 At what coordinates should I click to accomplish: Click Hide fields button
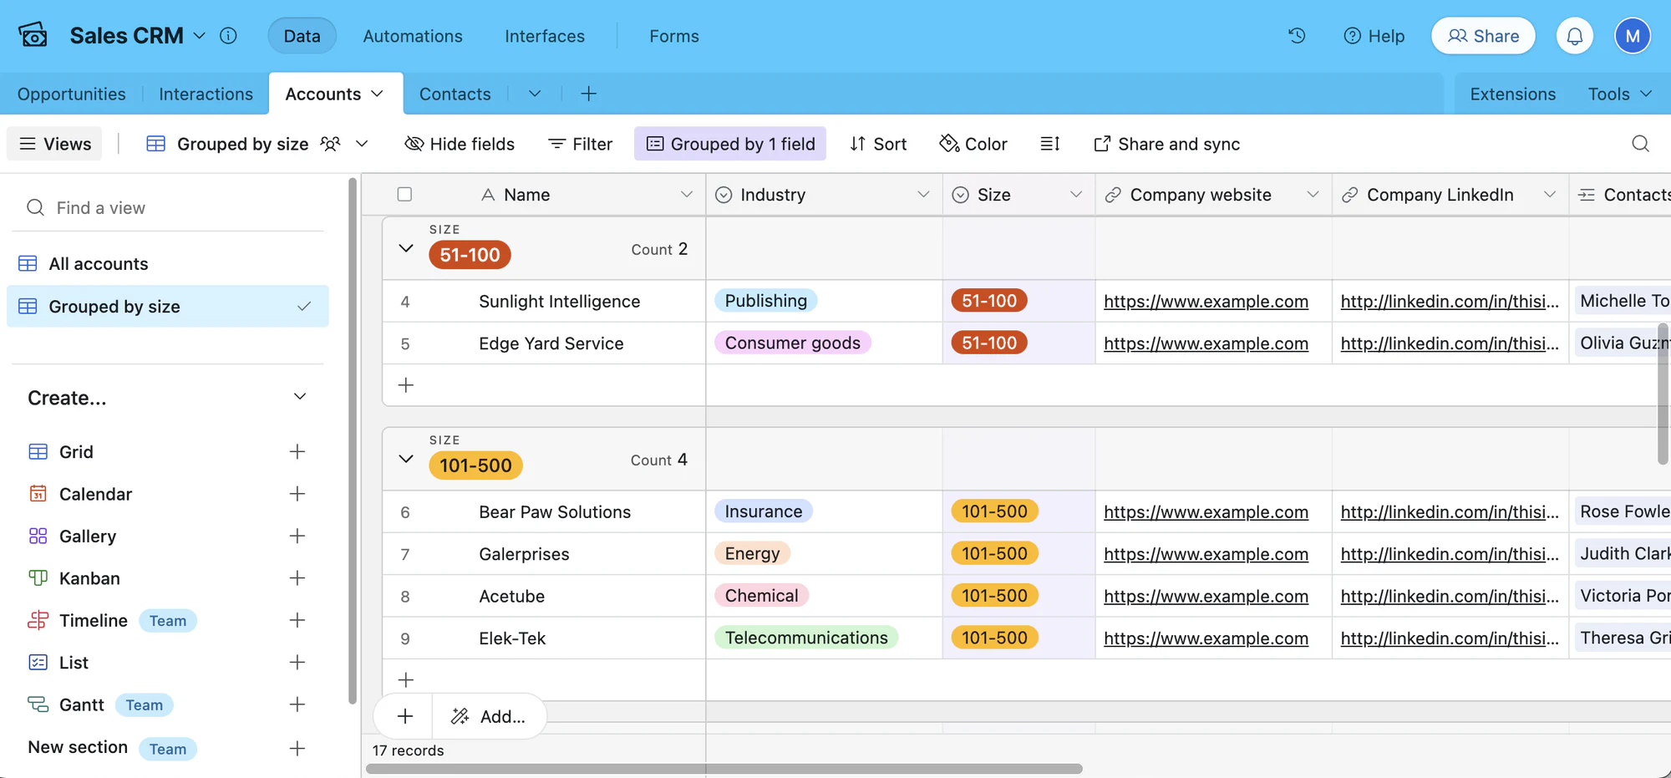[460, 144]
